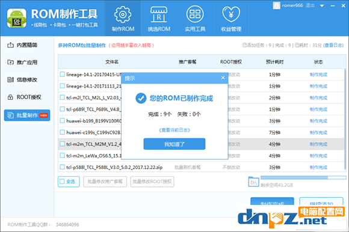Screen dimensions: 349x232
Task: Click ROOT授权 column header
Action: point(231,62)
